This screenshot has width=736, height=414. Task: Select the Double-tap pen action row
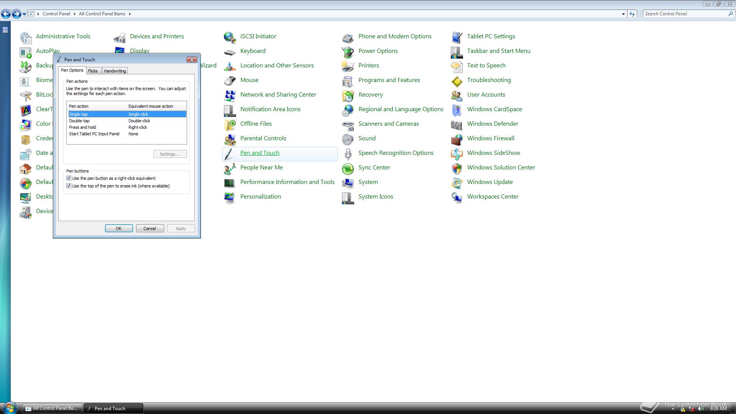[127, 121]
